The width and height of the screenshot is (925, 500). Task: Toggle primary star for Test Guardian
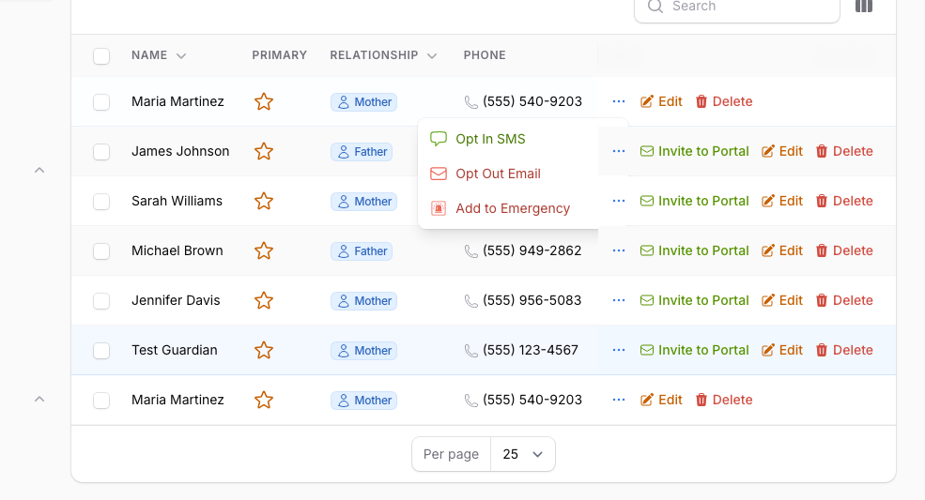point(264,350)
